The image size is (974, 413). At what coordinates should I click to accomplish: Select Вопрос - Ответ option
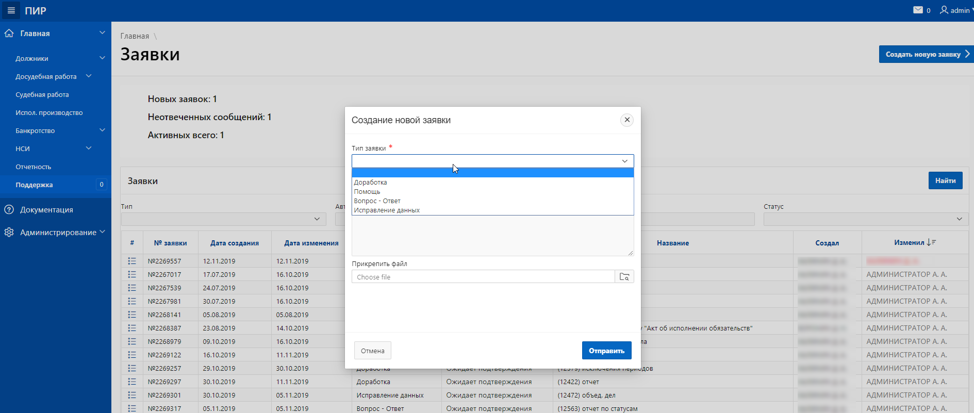(492, 201)
